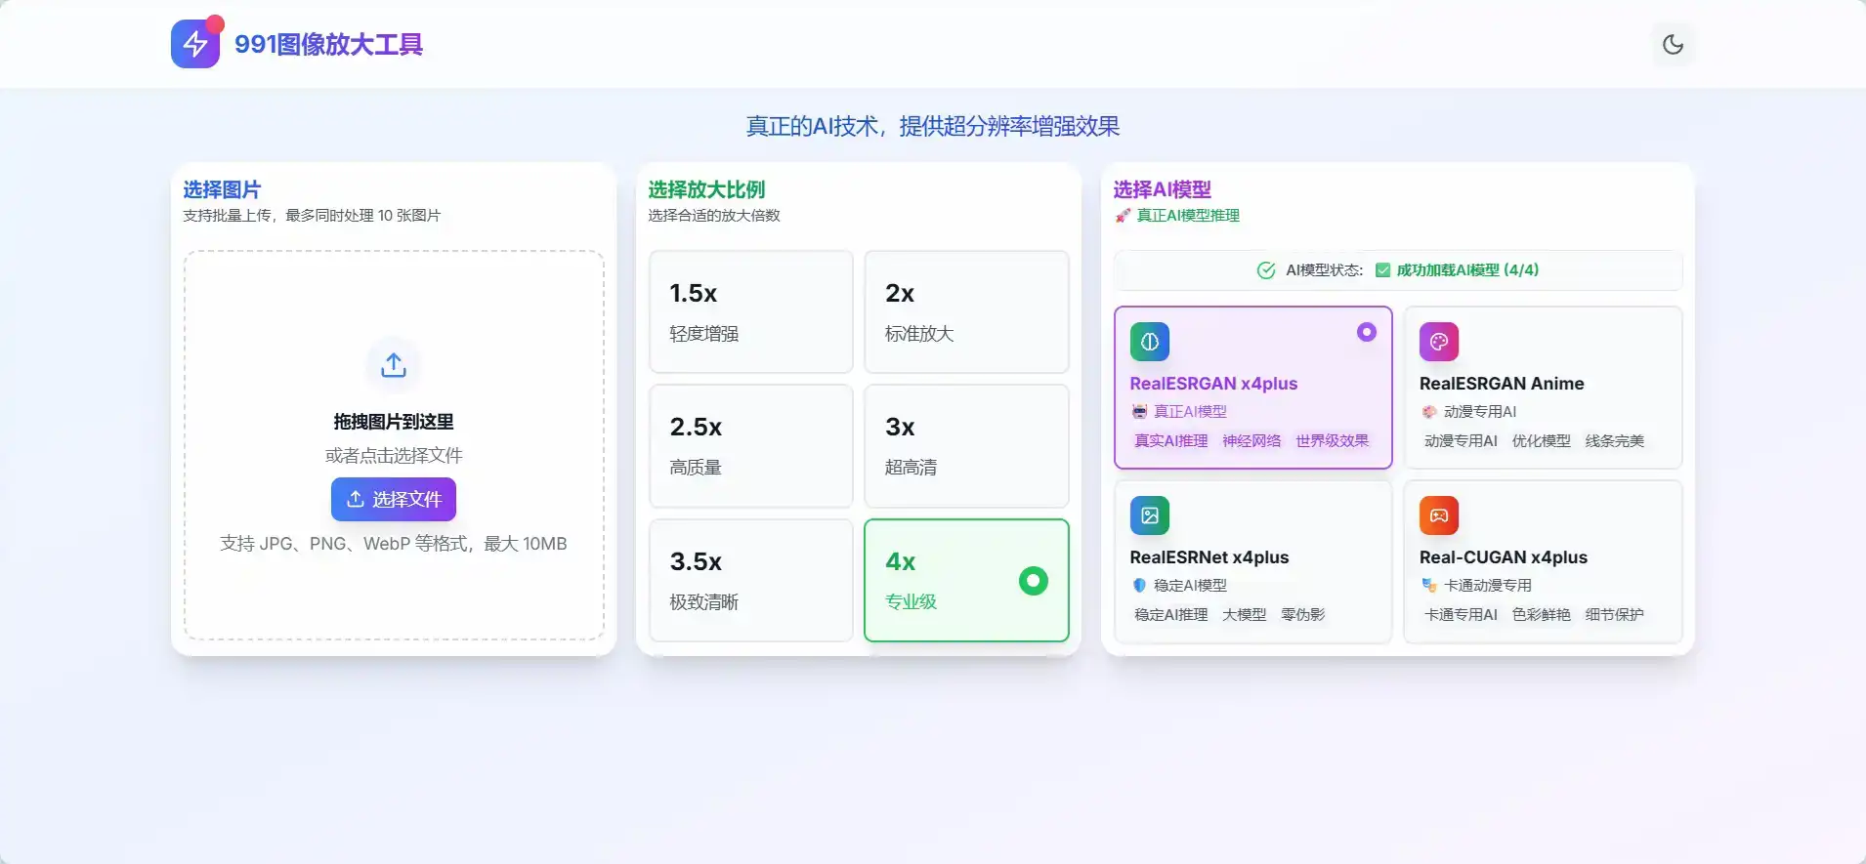Click the 选择图片 section heading

pos(222,189)
